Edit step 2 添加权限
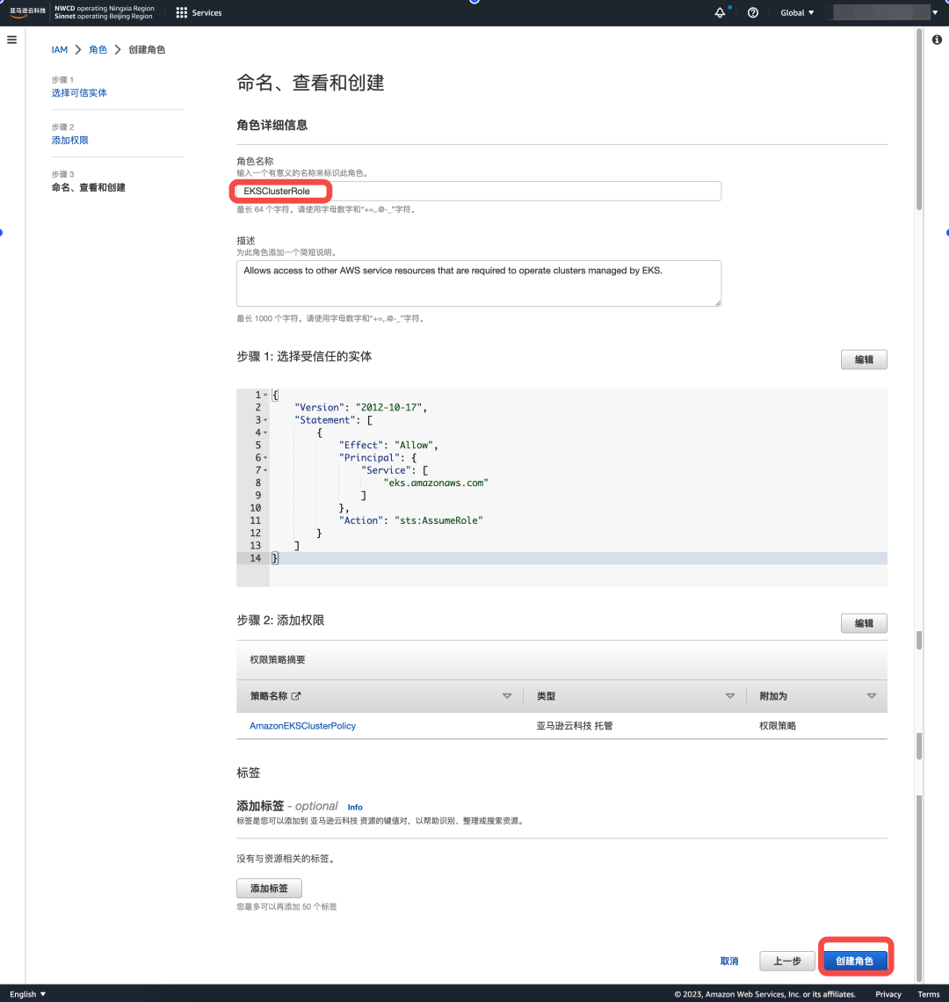 (864, 623)
